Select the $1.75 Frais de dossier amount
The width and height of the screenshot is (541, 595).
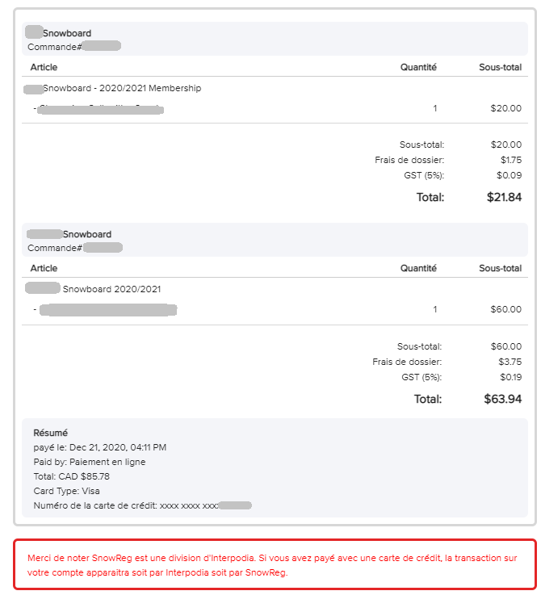(x=510, y=160)
